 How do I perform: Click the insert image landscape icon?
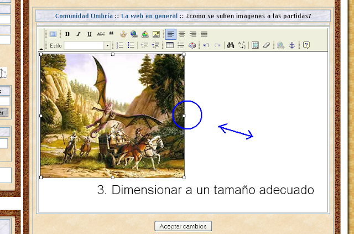(156, 34)
